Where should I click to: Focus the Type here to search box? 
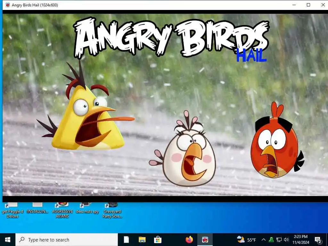(67, 240)
